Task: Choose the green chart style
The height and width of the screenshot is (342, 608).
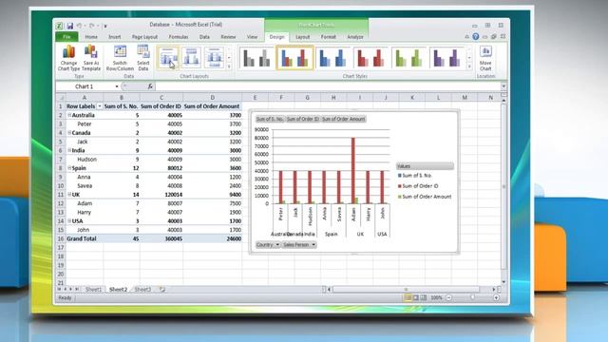Action: [x=408, y=58]
